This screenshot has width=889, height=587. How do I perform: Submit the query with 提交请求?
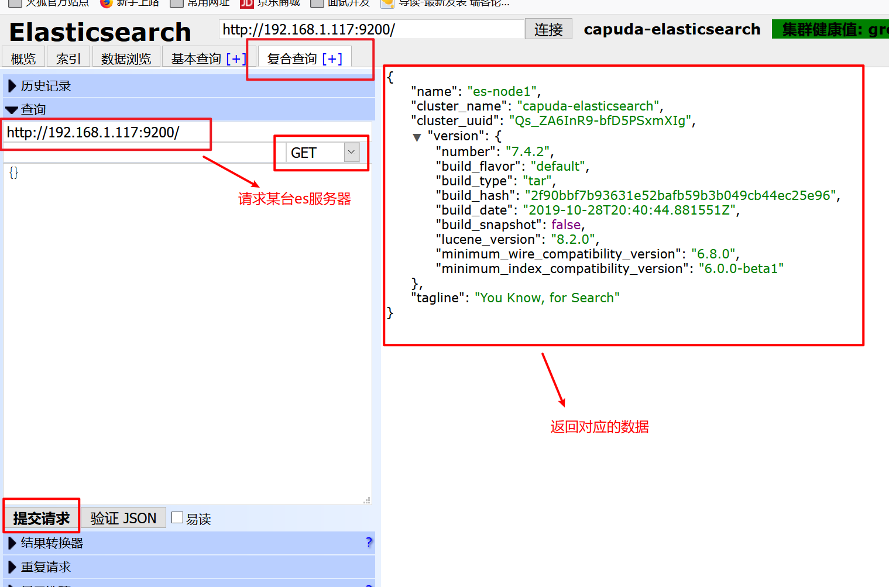pyautogui.click(x=41, y=518)
